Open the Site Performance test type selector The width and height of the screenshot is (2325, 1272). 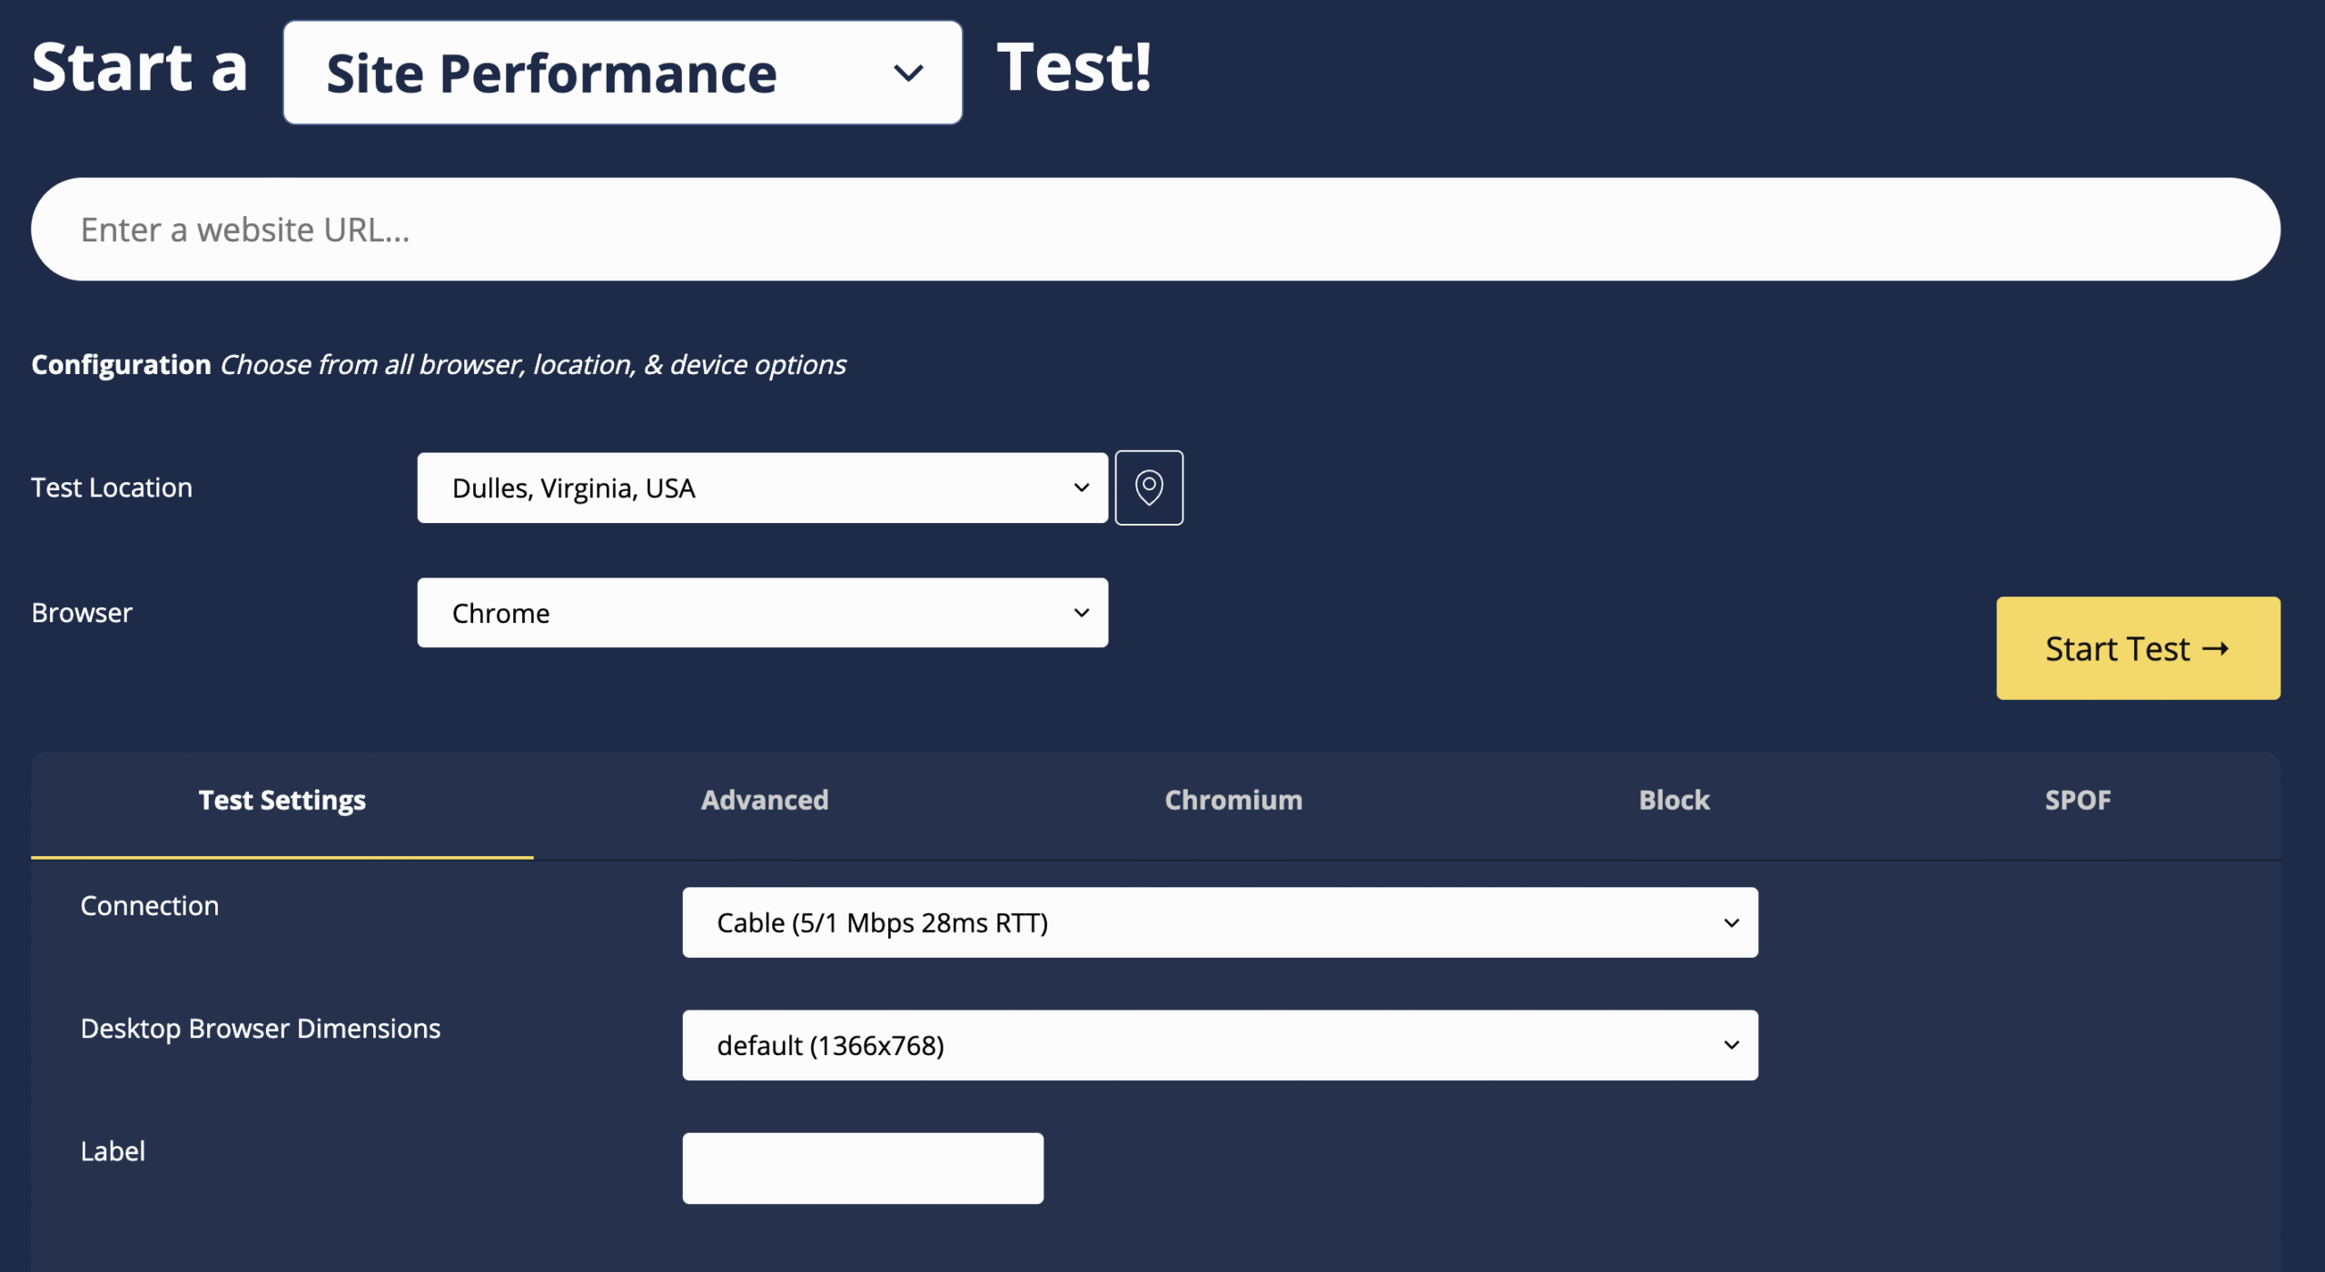click(621, 73)
